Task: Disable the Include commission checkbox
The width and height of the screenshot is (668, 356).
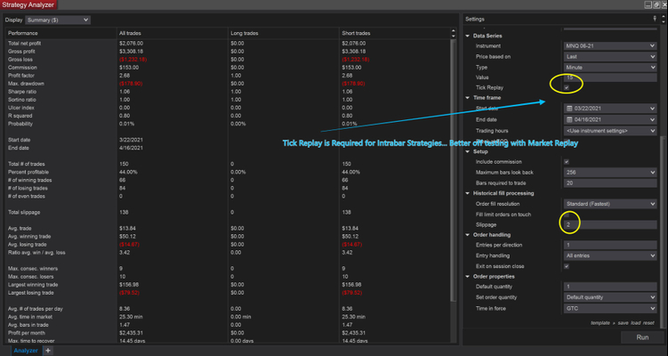Action: (567, 161)
